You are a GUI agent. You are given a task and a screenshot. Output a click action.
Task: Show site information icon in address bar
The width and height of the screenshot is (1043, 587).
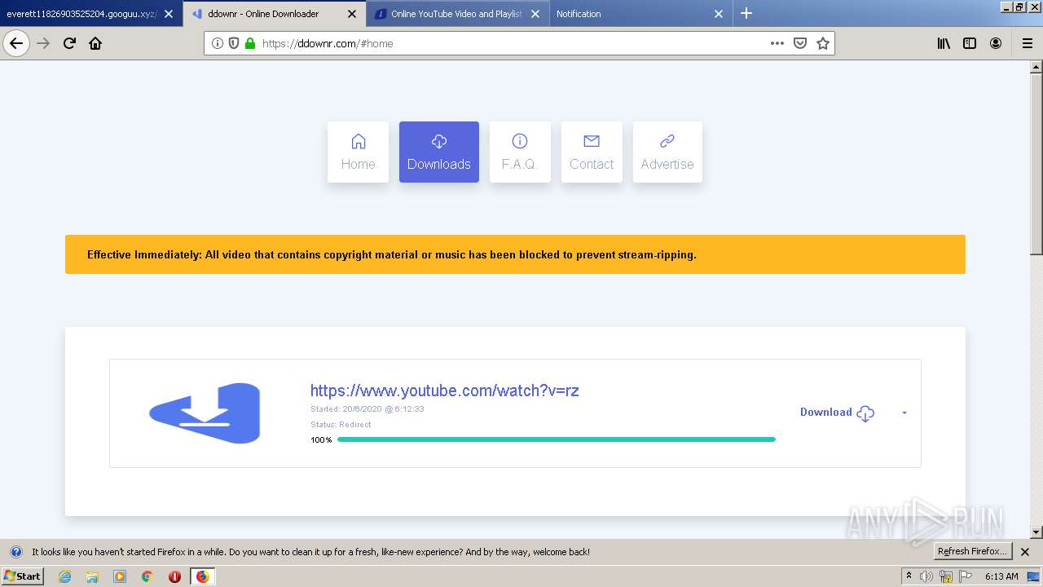click(x=218, y=43)
